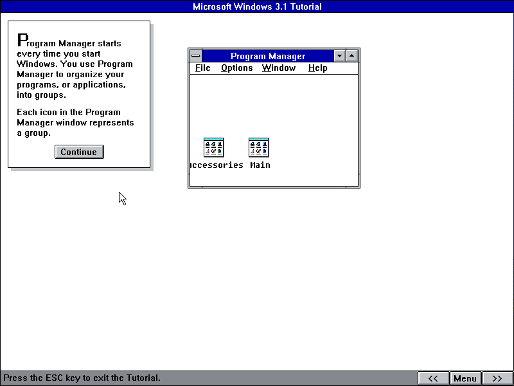Image resolution: width=514 pixels, height=386 pixels.
Task: Select the Accessories group label
Action: click(217, 165)
